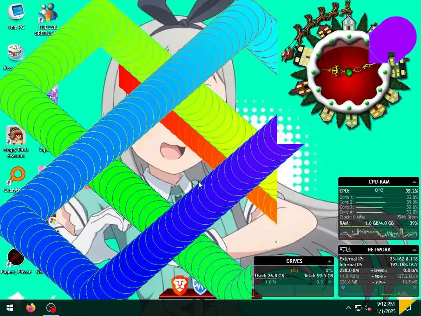Click the (C:) drive label
This screenshot has height=316, width=421.
[294, 271]
